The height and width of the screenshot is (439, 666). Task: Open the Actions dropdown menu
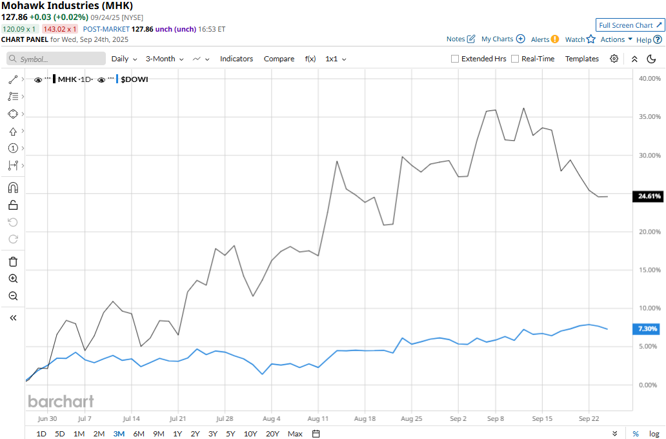(x=616, y=39)
